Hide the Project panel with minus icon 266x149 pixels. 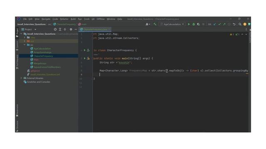pyautogui.click(x=76, y=29)
